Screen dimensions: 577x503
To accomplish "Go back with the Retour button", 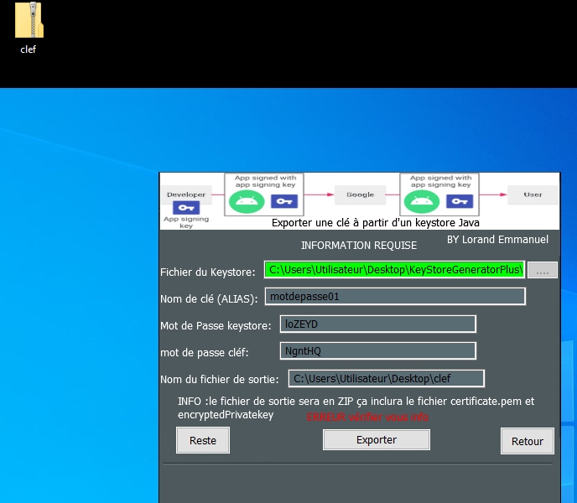I will (528, 441).
